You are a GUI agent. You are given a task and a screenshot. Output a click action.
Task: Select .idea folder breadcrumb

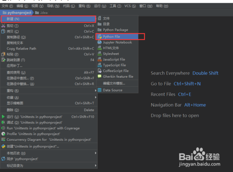point(41,13)
